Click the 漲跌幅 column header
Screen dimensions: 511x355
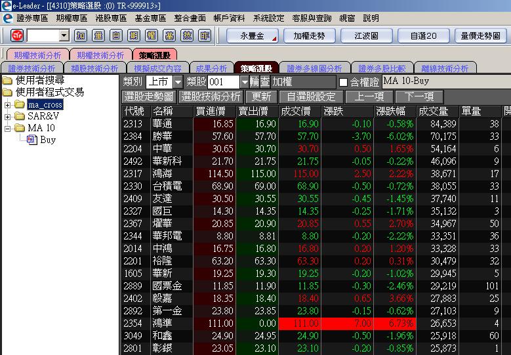(x=395, y=111)
